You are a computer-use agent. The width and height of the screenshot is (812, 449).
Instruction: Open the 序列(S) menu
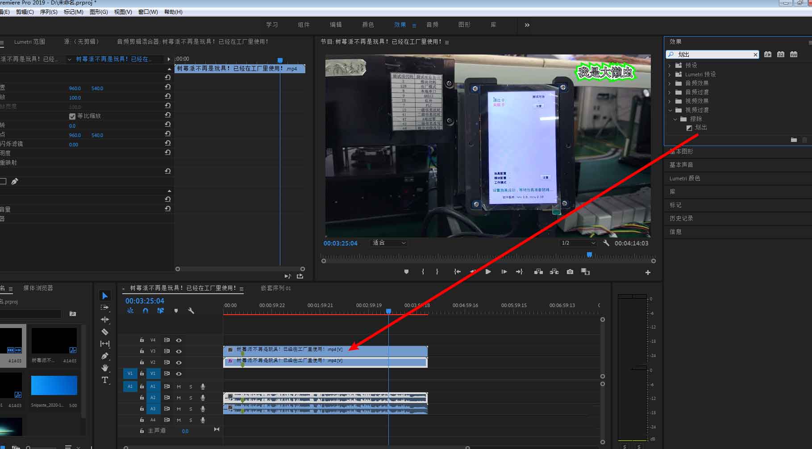coord(49,12)
